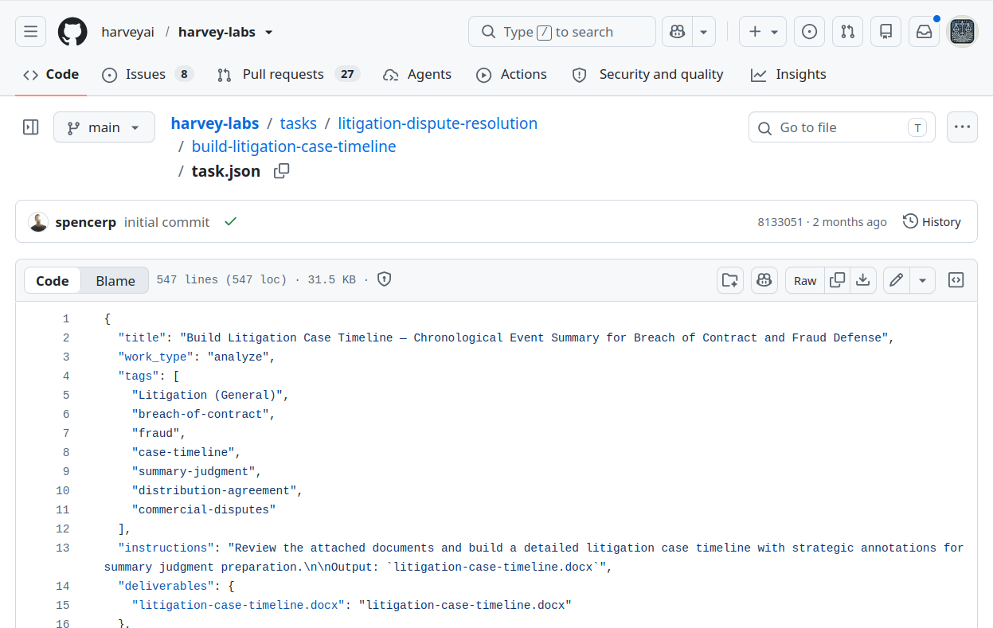Focus the Go to file search field

(842, 127)
